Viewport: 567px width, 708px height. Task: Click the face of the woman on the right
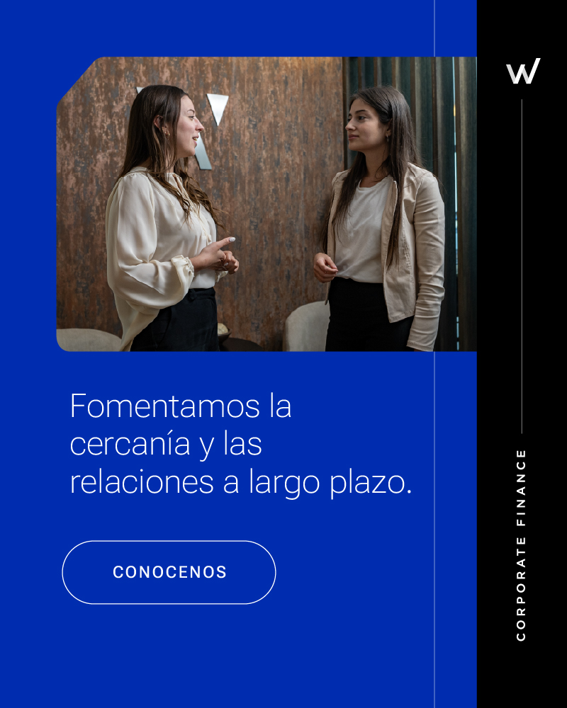tap(364, 127)
